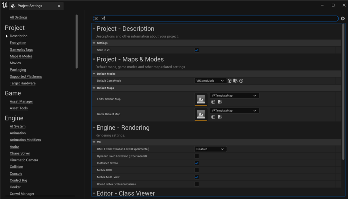Image resolution: width=348 pixels, height=199 pixels.
Task: Click the Editor Startup Map thumbnail
Action: (x=201, y=99)
